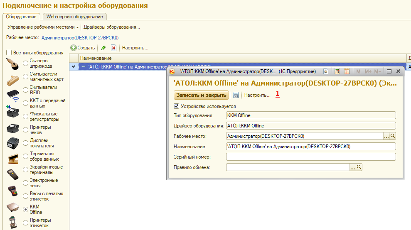Click the acquiring terminal icon

[12, 191]
